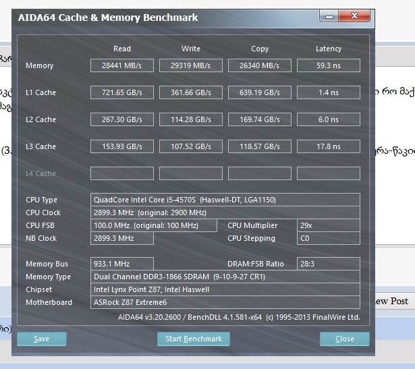Screen dimensions: 415x369
Task: Select Memory Latency value 59.3 ns
Action: [329, 65]
